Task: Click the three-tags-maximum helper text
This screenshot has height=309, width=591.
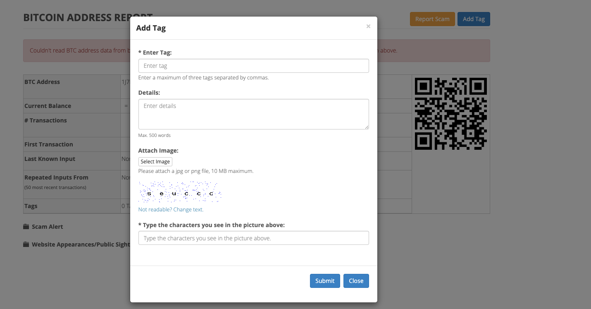Action: (204, 77)
